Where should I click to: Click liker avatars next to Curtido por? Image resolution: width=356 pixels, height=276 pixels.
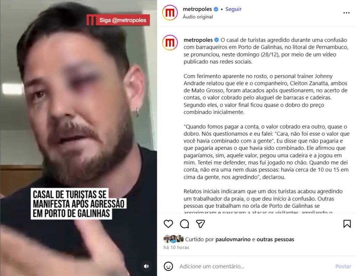coord(174,239)
